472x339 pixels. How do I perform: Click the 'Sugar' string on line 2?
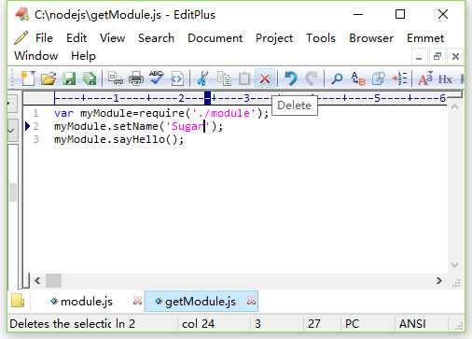(187, 126)
